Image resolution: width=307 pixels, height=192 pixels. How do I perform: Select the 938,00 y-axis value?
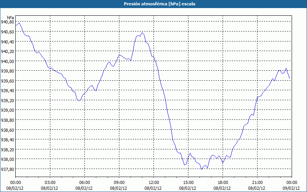pos(7,159)
